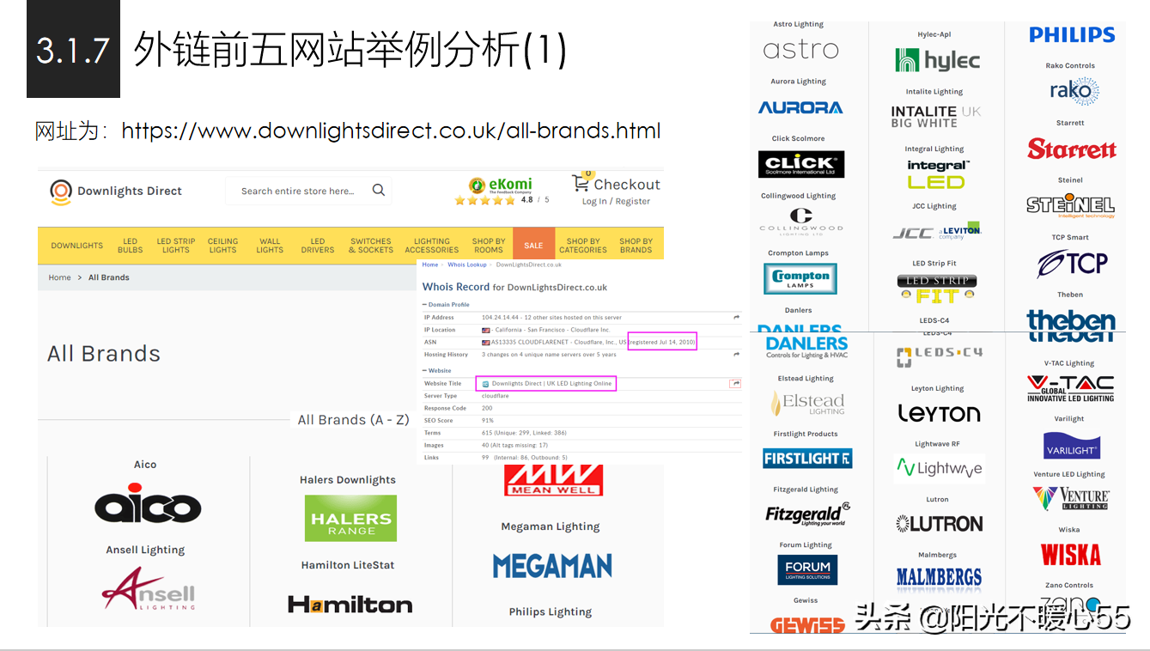Click the share arrow beside Website Title
The height and width of the screenshot is (651, 1150).
click(735, 383)
